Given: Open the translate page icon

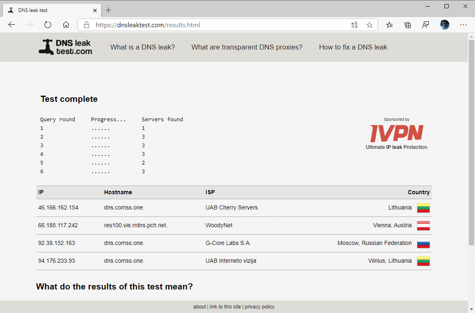Looking at the screenshot, I should tap(355, 25).
